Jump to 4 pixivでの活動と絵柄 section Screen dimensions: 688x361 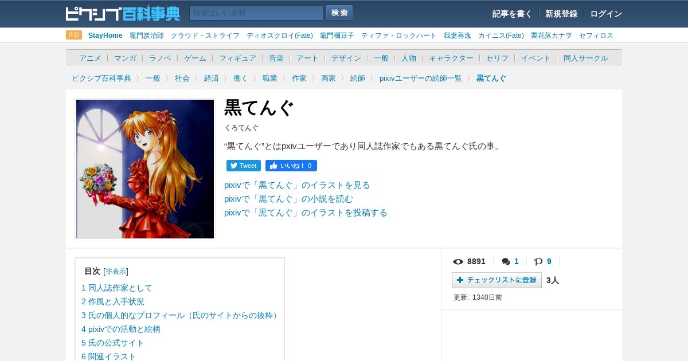(121, 329)
